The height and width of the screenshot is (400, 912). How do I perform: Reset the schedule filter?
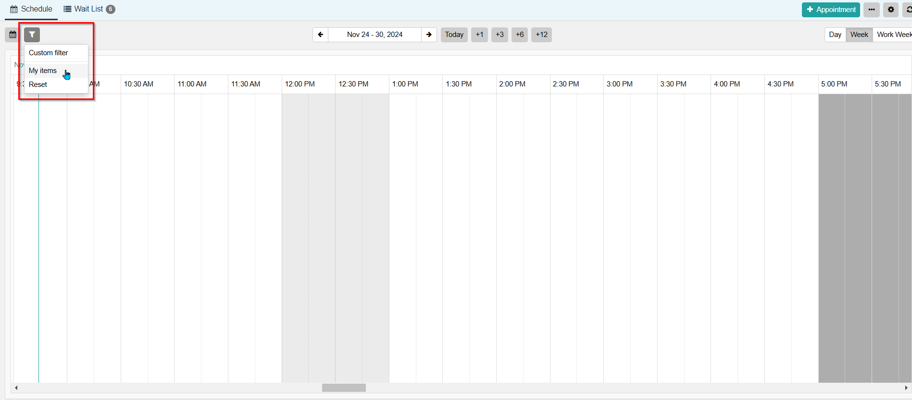pyautogui.click(x=38, y=85)
